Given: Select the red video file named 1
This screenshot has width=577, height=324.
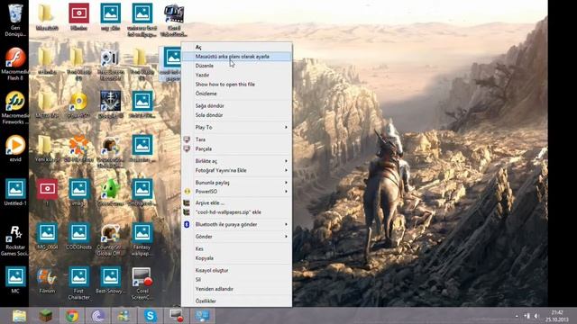Looking at the screenshot, I should pyautogui.click(x=47, y=193).
